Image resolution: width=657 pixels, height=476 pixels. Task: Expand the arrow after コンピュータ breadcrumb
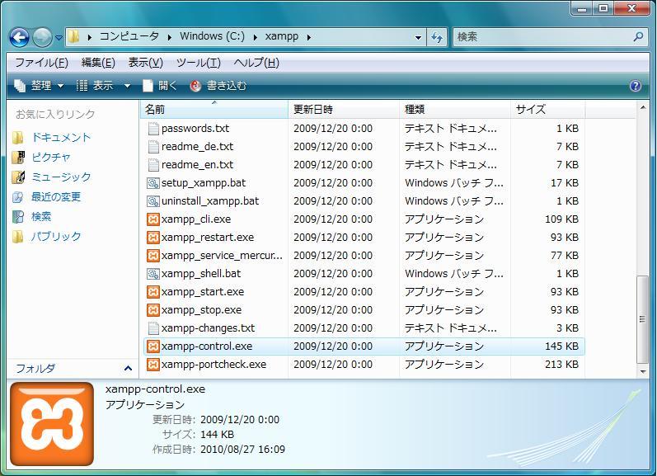pyautogui.click(x=169, y=37)
